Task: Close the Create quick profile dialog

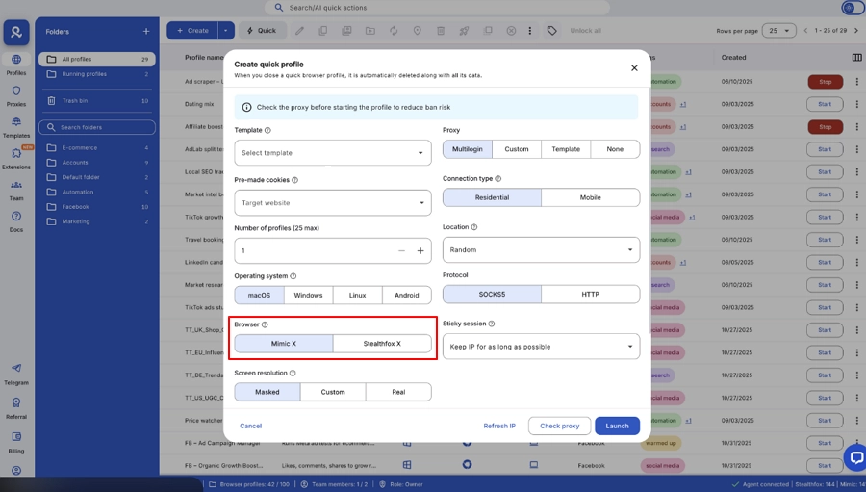Action: [x=634, y=68]
